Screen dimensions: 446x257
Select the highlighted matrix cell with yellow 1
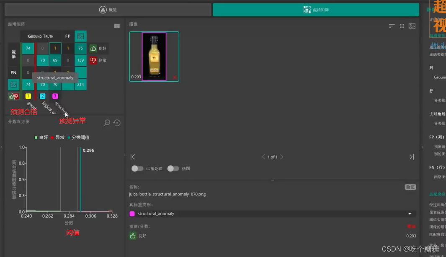tap(55, 48)
